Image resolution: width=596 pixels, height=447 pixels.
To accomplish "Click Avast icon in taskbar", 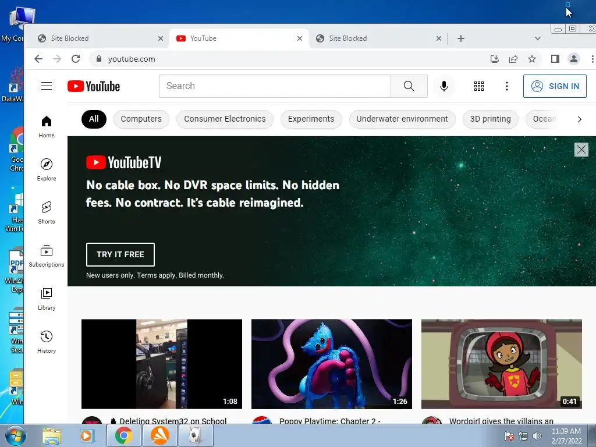I will 160,435.
